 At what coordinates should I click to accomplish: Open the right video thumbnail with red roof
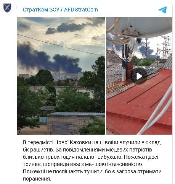tap(139, 76)
